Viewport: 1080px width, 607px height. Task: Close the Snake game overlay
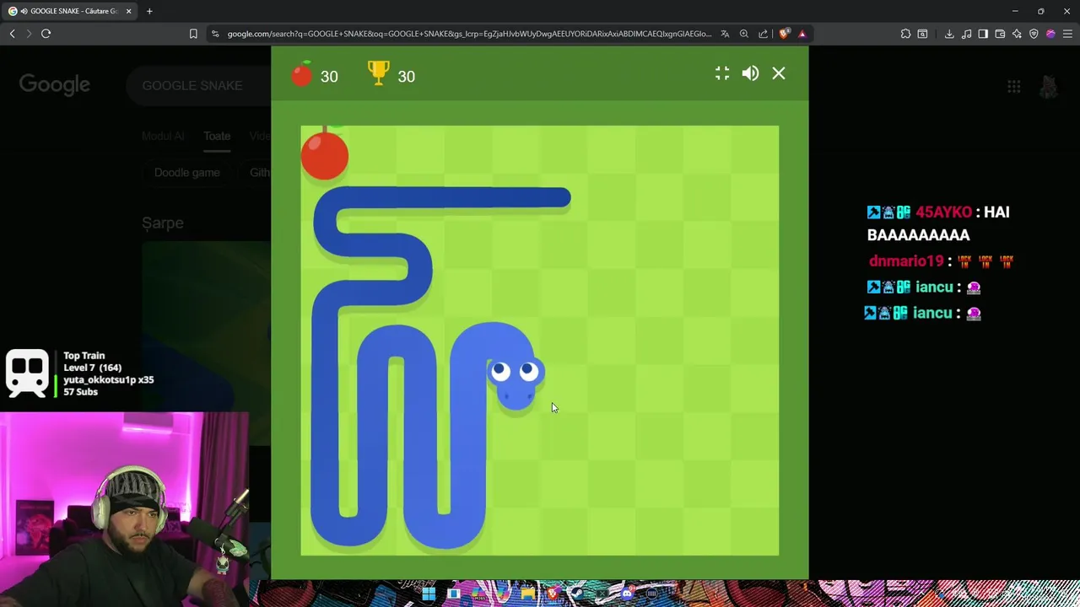coord(779,73)
